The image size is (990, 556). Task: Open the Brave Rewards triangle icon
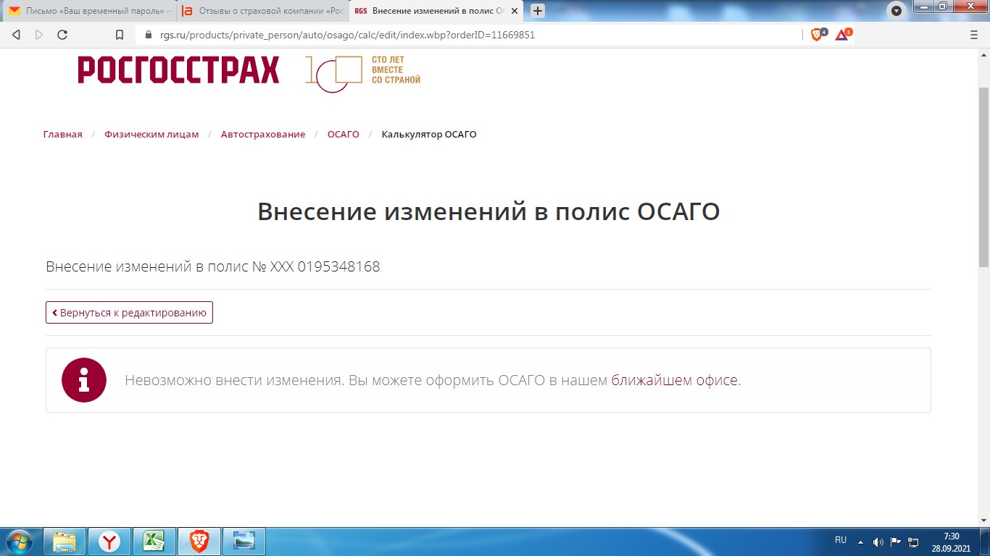pyautogui.click(x=843, y=34)
